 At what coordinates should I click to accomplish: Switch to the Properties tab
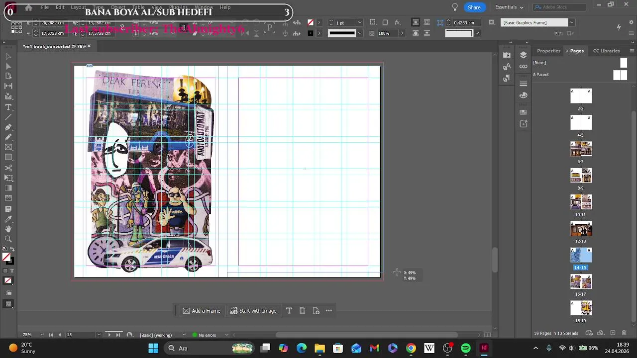point(548,51)
